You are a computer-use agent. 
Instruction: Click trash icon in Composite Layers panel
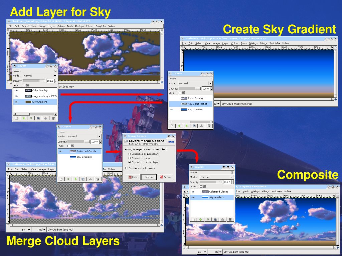[230, 219]
